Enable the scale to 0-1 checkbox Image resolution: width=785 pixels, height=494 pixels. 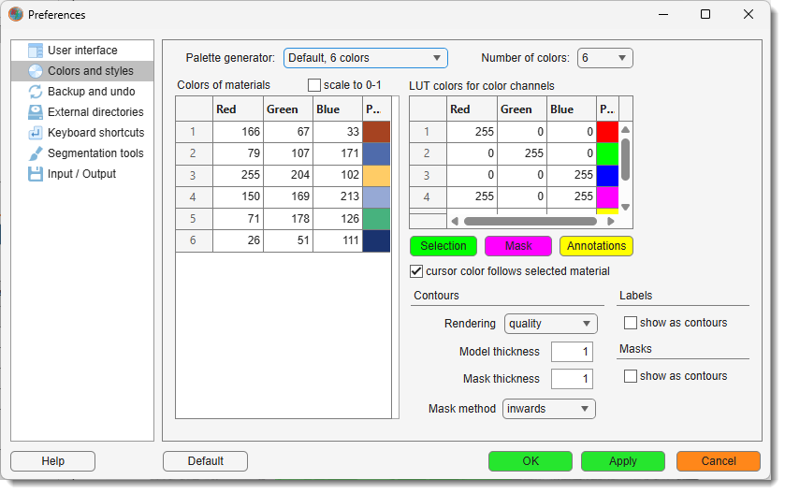coord(313,85)
